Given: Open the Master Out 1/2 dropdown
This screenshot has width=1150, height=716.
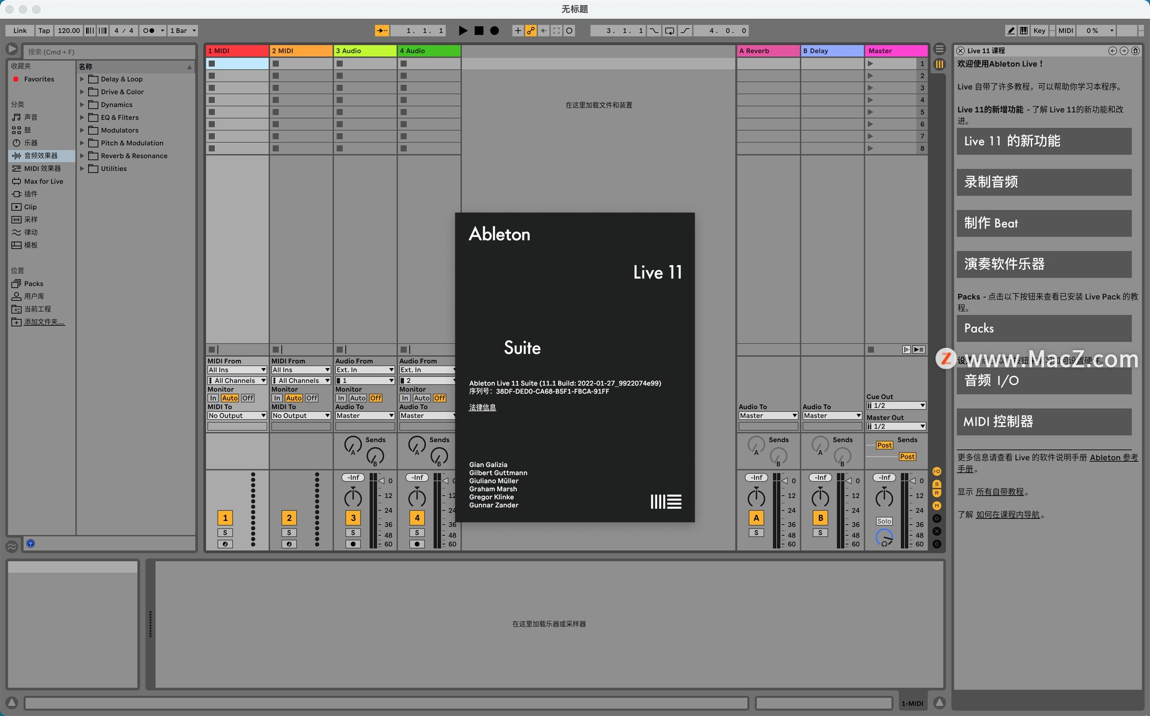Looking at the screenshot, I should click(896, 427).
